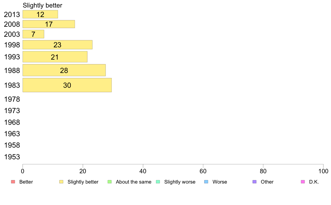Select the 1988 bar showing 28
The width and height of the screenshot is (331, 205).
[x=64, y=70]
